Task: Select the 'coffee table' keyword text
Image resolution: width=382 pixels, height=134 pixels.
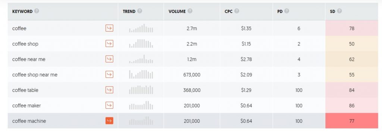Action: pos(25,90)
